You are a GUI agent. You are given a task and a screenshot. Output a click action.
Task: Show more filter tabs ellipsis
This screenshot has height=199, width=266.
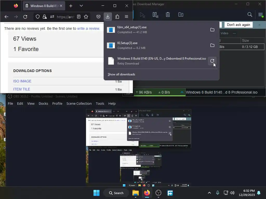(x=234, y=33)
